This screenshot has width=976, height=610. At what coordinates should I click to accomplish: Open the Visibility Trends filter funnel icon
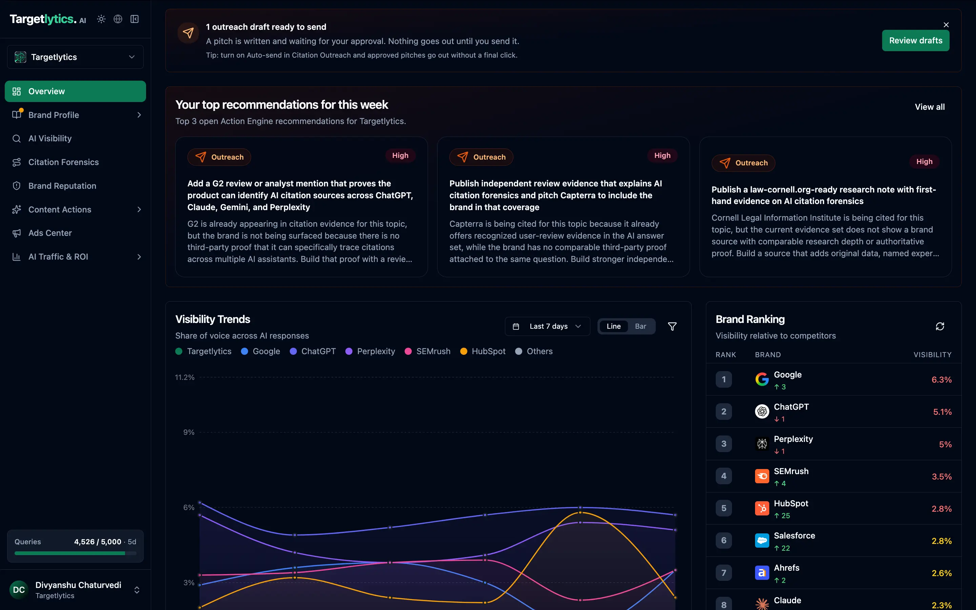click(672, 326)
